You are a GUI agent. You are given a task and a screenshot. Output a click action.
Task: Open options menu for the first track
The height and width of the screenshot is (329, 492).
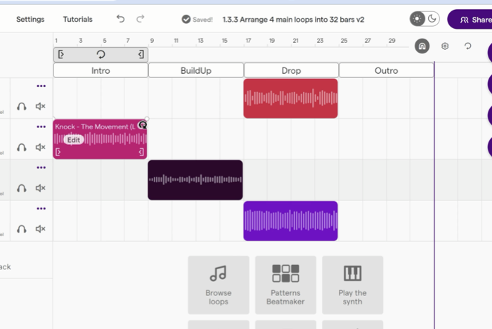pyautogui.click(x=41, y=86)
